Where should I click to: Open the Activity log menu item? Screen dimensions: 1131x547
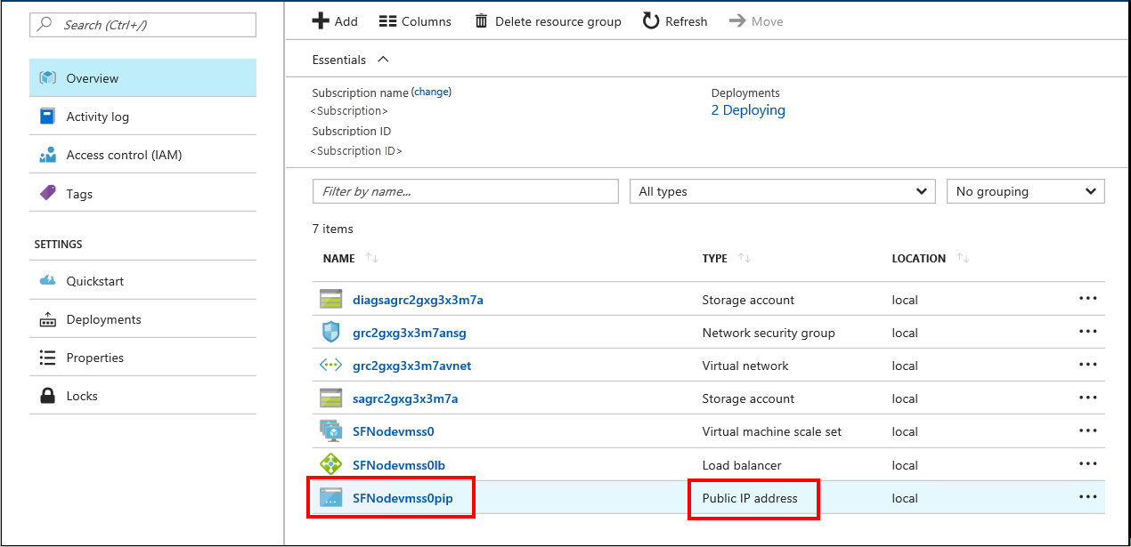97,117
